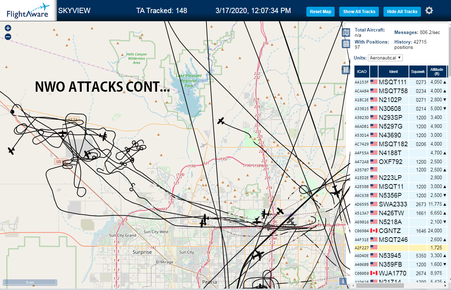Select the N5297G aircraft ident
Screen dimensions: 451x290
click(x=391, y=126)
